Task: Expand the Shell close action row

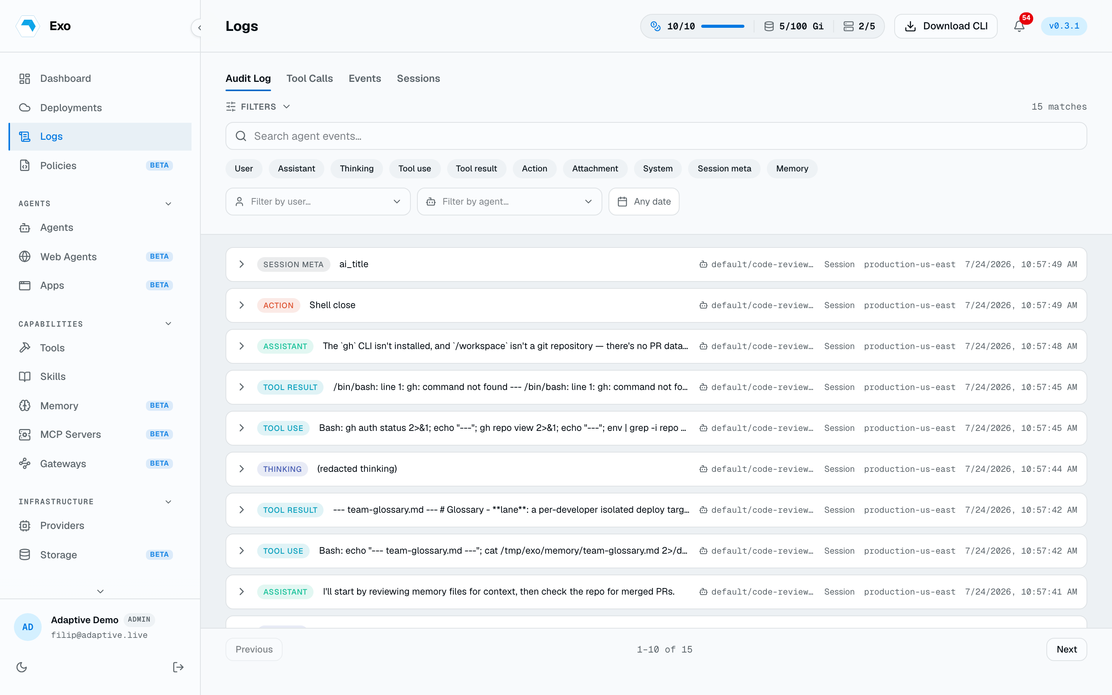Action: (241, 305)
